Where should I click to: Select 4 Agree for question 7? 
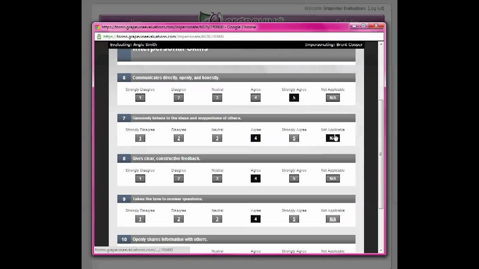pos(256,138)
